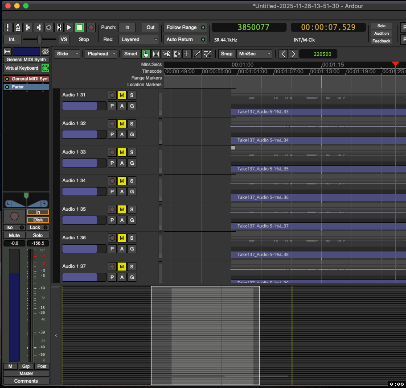Select the Grab (hand) tool
406x388 pixels.
[x=146, y=54]
